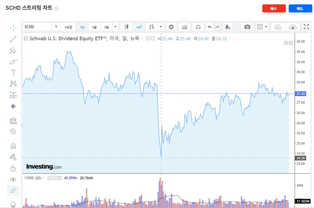
Task: Toggle hide all drawings eye icon
Action: point(13,179)
